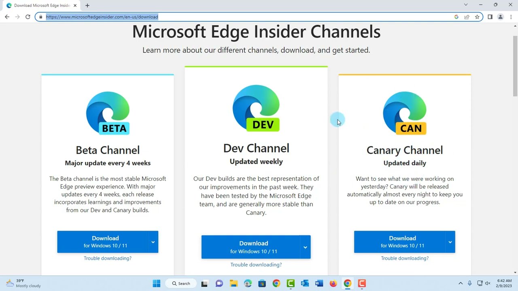Click the 'Updated weekly' text
The image size is (518, 291).
click(x=256, y=161)
